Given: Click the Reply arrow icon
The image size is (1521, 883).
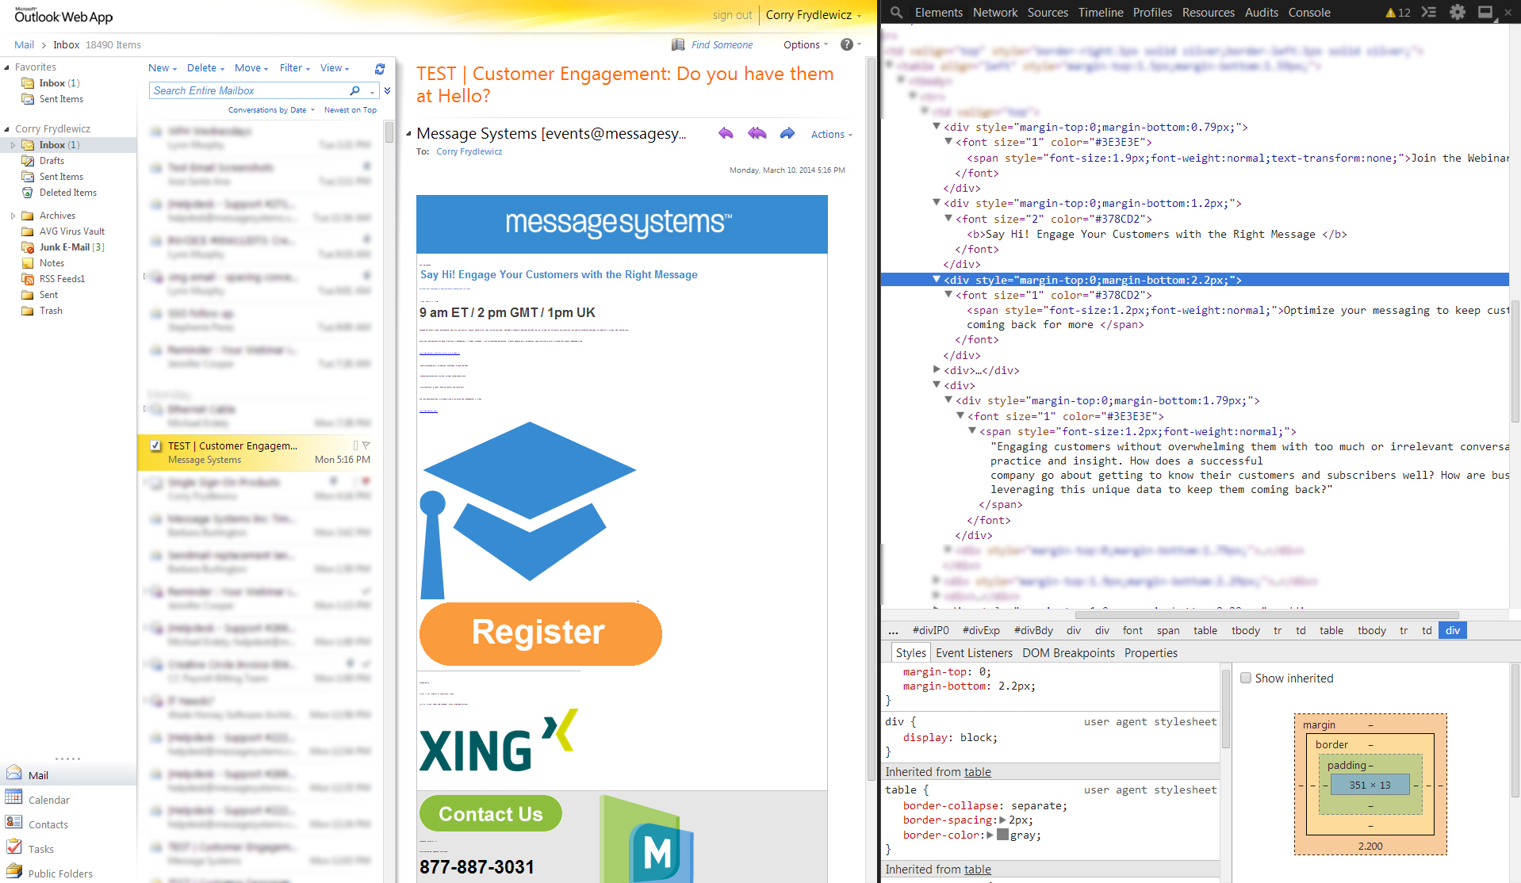Looking at the screenshot, I should [x=726, y=133].
